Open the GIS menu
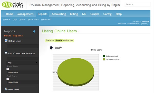 click(84, 14)
